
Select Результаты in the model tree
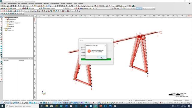click(x=10, y=30)
